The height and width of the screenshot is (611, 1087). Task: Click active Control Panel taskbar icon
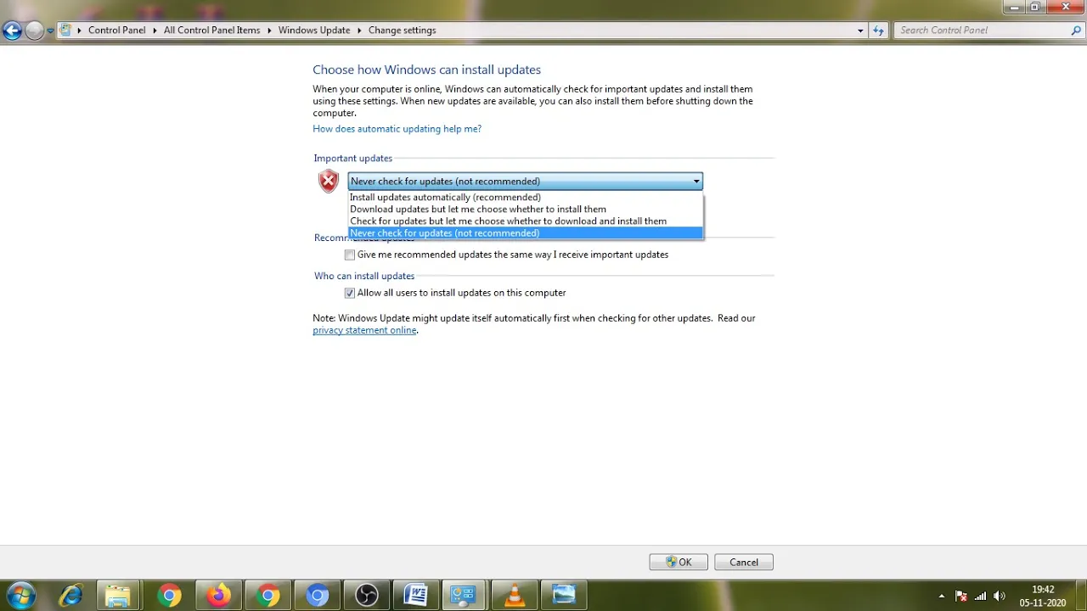(x=464, y=596)
